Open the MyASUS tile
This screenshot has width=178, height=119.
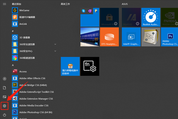[x=131, y=17]
